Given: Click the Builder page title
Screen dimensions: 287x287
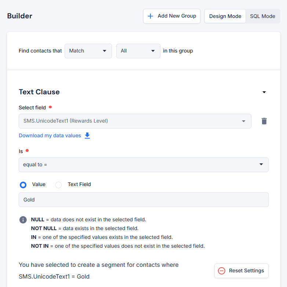Looking at the screenshot, I should pos(20,16).
